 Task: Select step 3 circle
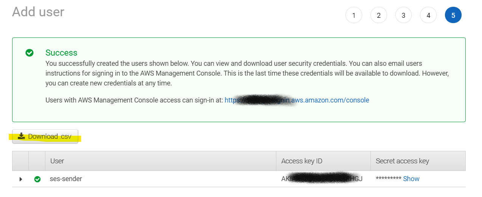403,15
